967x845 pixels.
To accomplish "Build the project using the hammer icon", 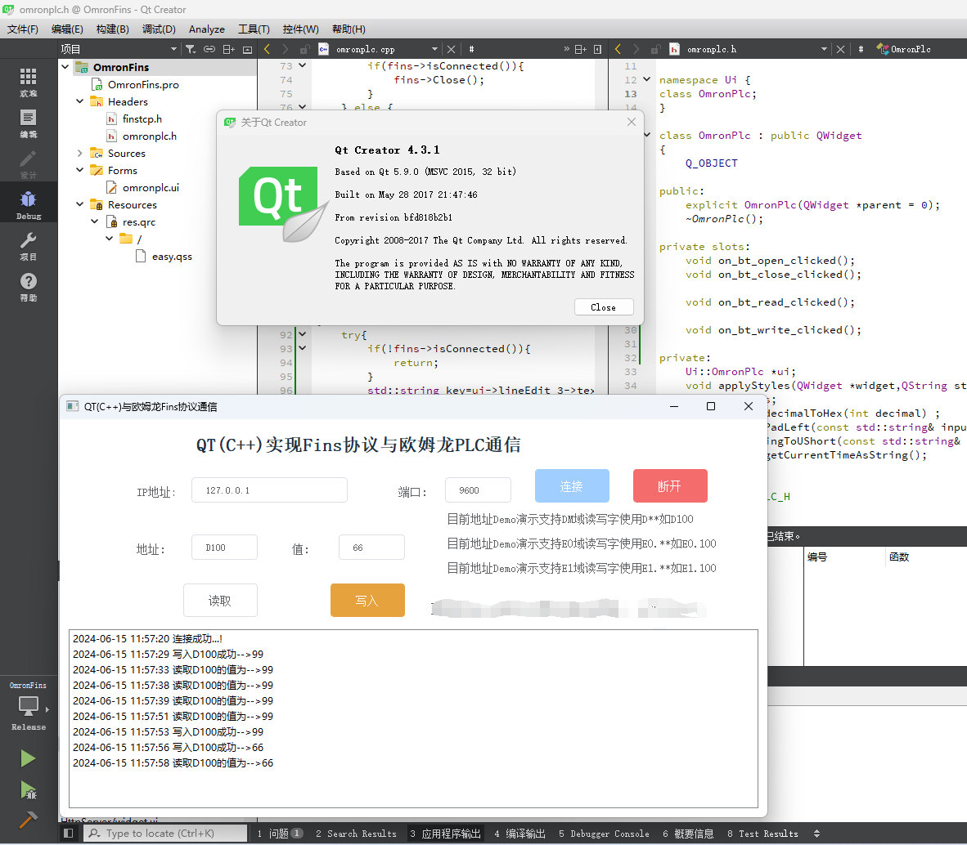I will (x=27, y=819).
